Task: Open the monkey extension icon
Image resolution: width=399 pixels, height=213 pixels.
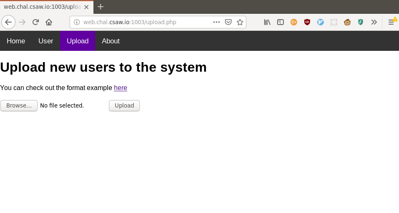Action: (347, 22)
